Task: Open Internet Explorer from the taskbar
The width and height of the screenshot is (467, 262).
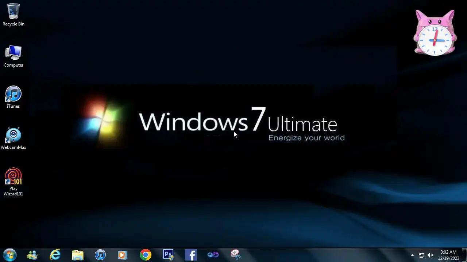Action: click(x=55, y=255)
